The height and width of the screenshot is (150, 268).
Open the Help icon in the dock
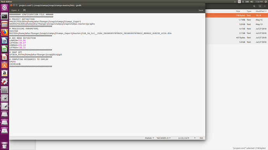(4, 90)
